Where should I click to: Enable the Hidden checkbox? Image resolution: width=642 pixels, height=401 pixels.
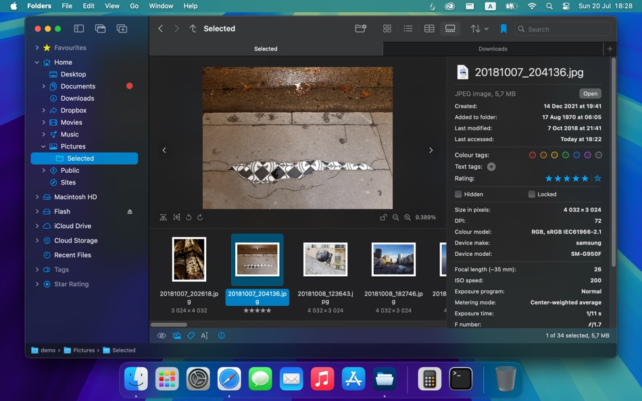458,194
